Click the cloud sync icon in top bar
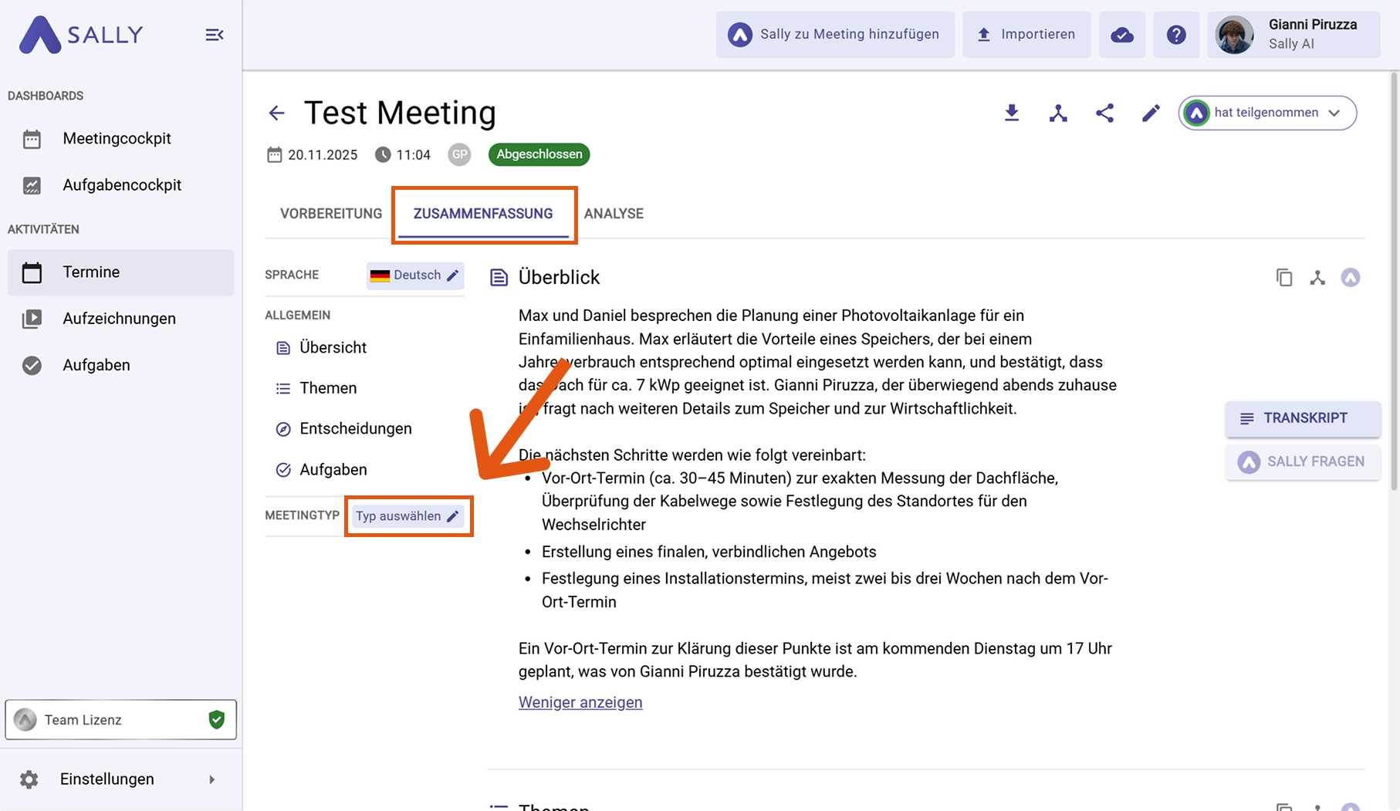Screen dimensions: 1400x811 [x=1122, y=35]
